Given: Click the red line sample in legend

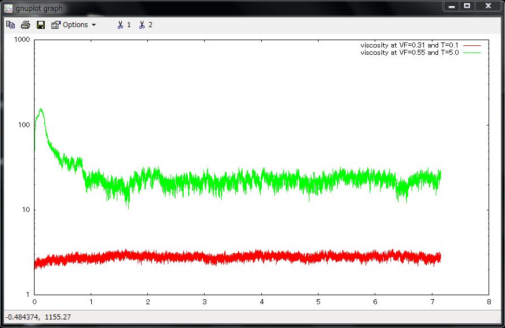Looking at the screenshot, I should click(x=472, y=45).
